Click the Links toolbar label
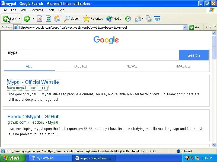 pos(208,27)
